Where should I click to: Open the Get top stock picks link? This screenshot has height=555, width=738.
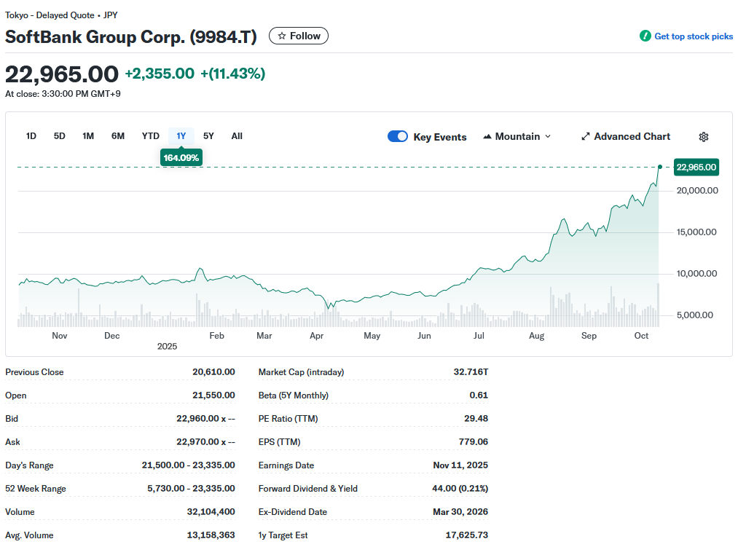pos(694,36)
